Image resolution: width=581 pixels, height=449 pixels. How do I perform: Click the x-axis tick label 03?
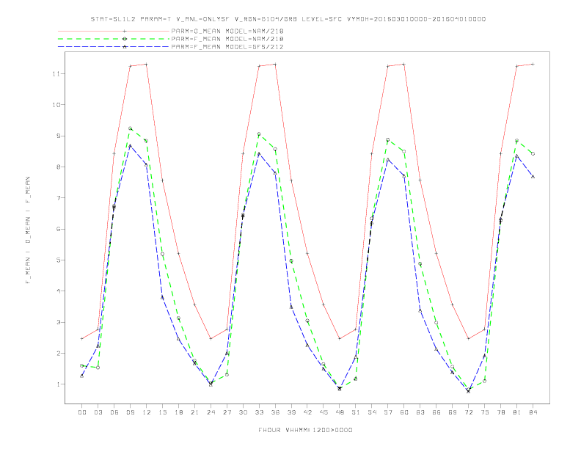(x=98, y=412)
